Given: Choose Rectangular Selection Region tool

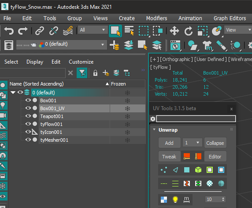Looking at the screenshot, I should 144,31.
